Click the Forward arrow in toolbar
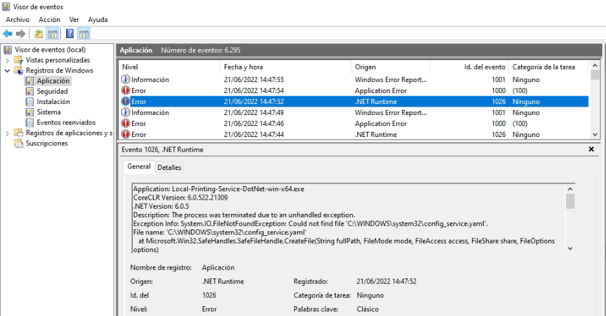 coord(21,34)
